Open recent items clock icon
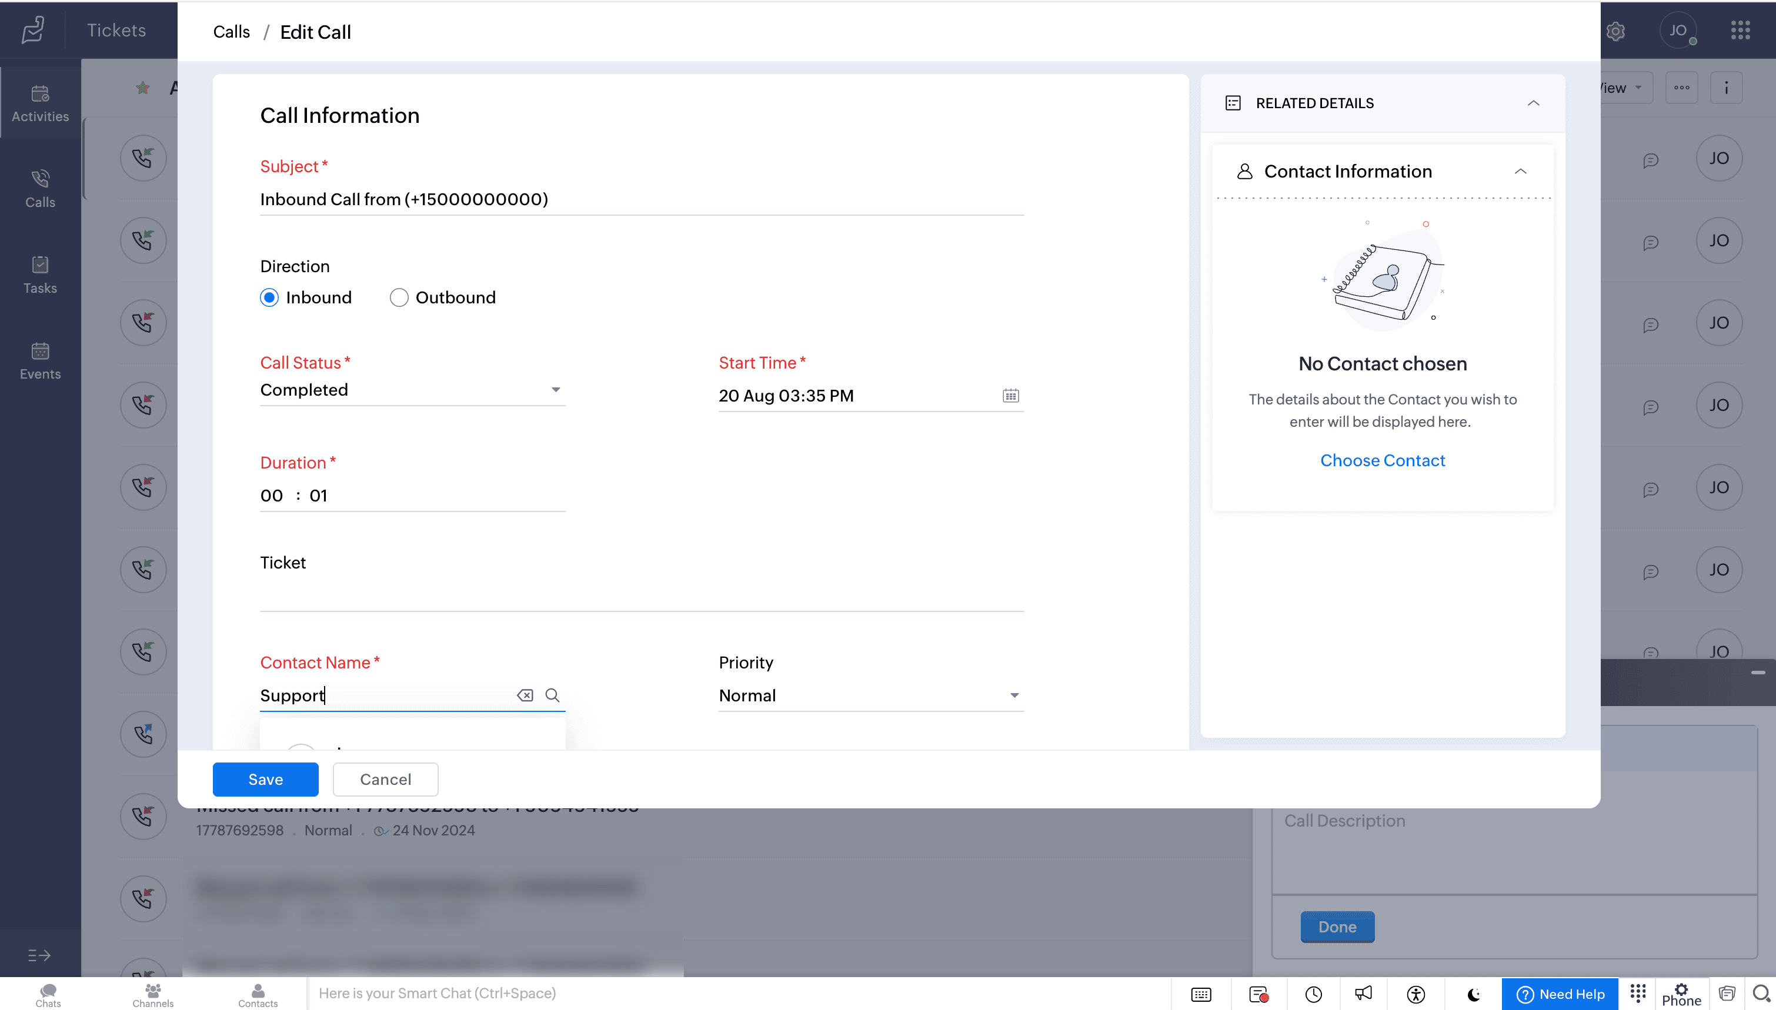The image size is (1776, 1010). [1313, 994]
